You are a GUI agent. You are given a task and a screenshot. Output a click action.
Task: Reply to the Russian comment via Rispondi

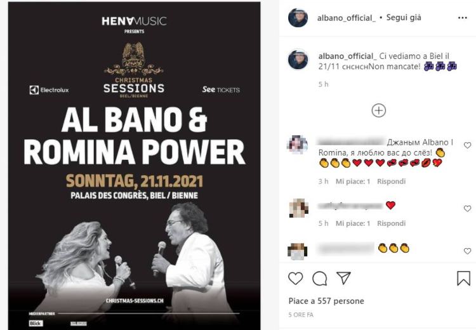pos(391,181)
